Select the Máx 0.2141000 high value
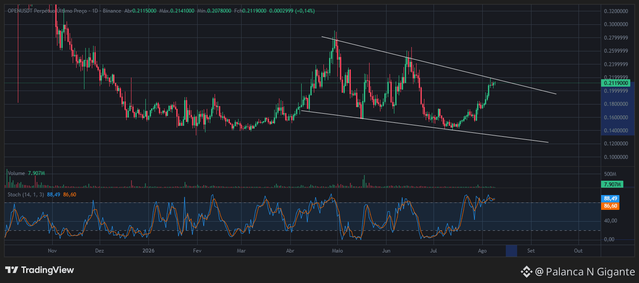Image resolution: width=639 pixels, height=283 pixels. coord(177,10)
